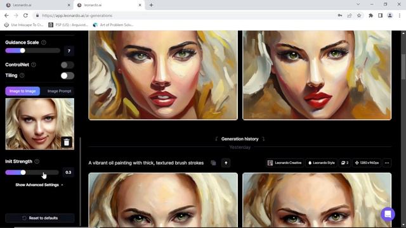Click the Guidance Scale slider handle
Image resolution: width=406 pixels, height=228 pixels.
pyautogui.click(x=23, y=51)
